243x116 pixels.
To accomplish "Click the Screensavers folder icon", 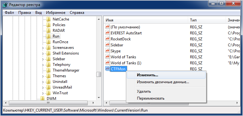I will point(49,48).
